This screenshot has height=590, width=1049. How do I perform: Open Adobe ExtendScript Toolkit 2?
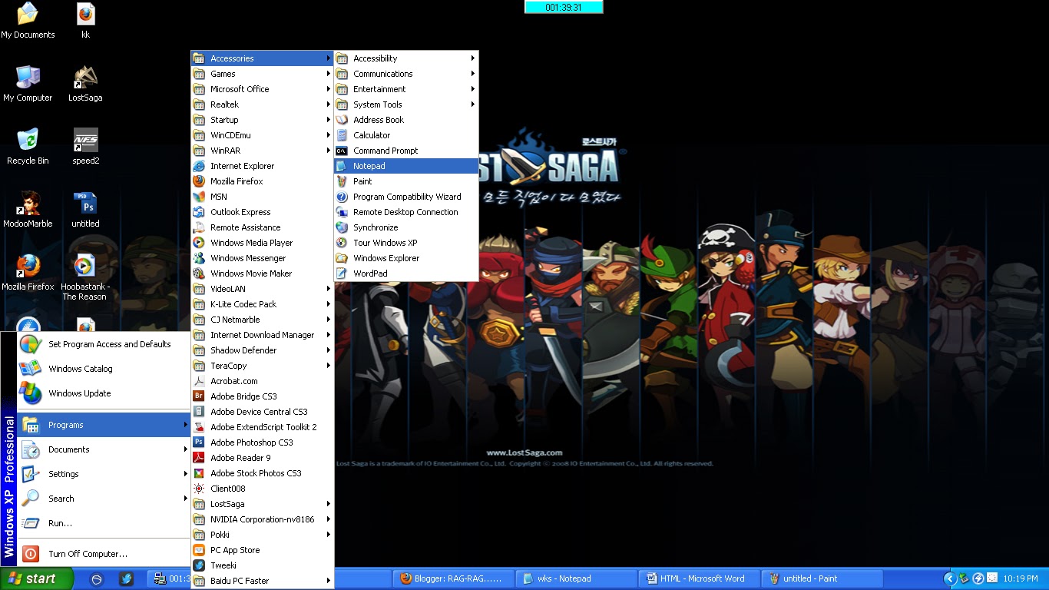263,427
